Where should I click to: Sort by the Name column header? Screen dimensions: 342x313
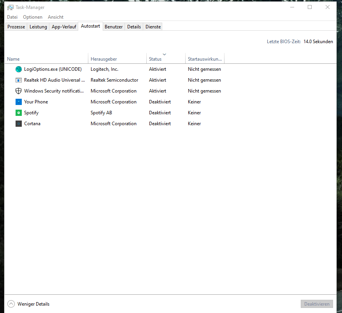46,58
